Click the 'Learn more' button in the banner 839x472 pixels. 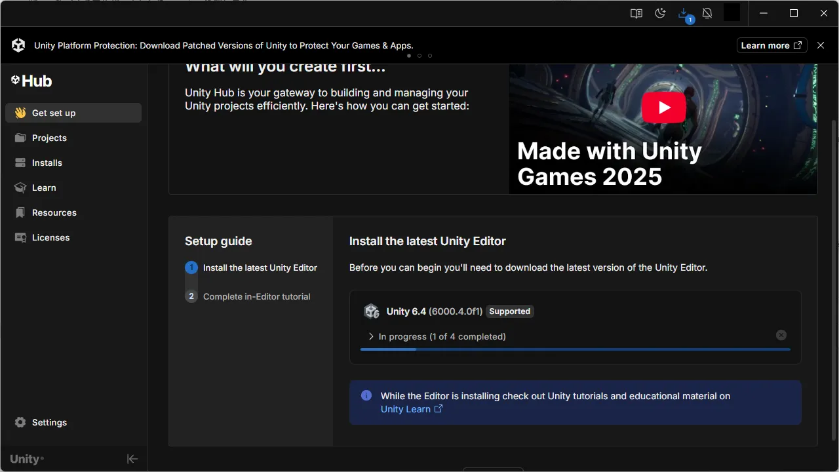click(x=771, y=45)
